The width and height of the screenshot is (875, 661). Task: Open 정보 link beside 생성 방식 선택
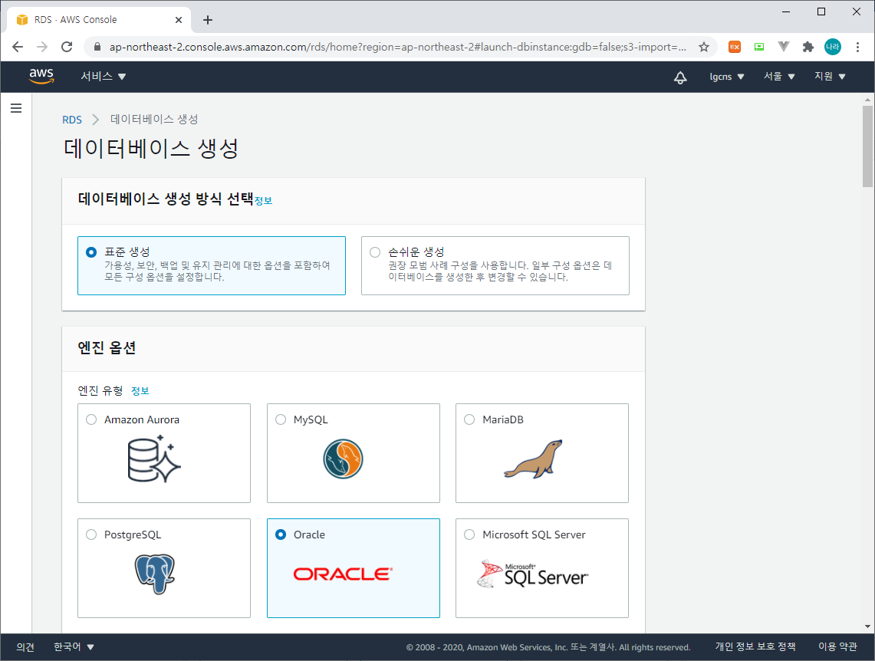coord(263,201)
